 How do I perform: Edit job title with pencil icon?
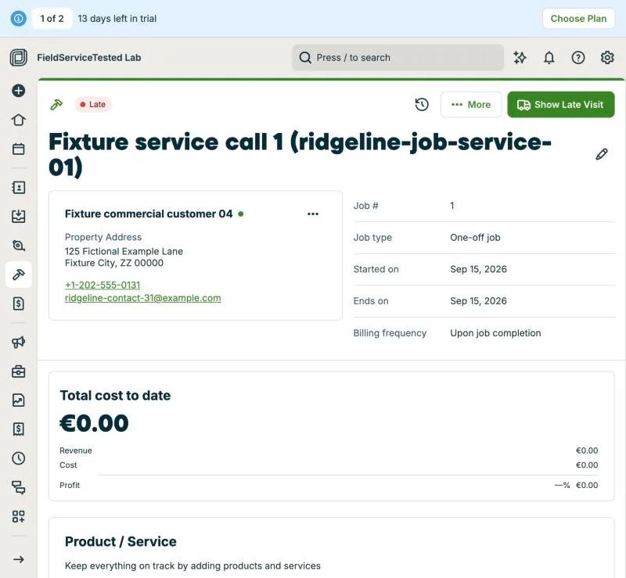pos(602,154)
